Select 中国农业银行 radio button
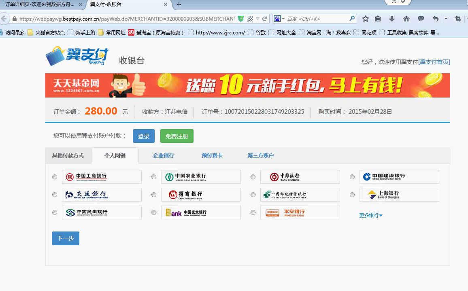The height and width of the screenshot is (291, 468). point(154,177)
